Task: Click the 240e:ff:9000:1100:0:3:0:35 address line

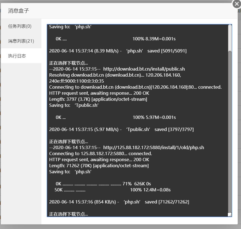Action: pos(76,81)
